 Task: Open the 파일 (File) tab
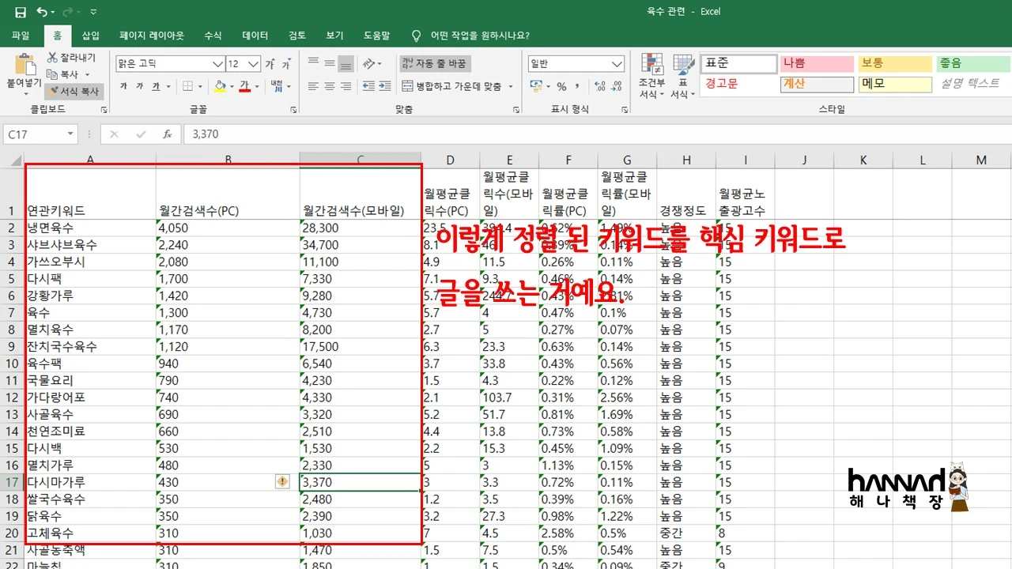click(x=21, y=36)
